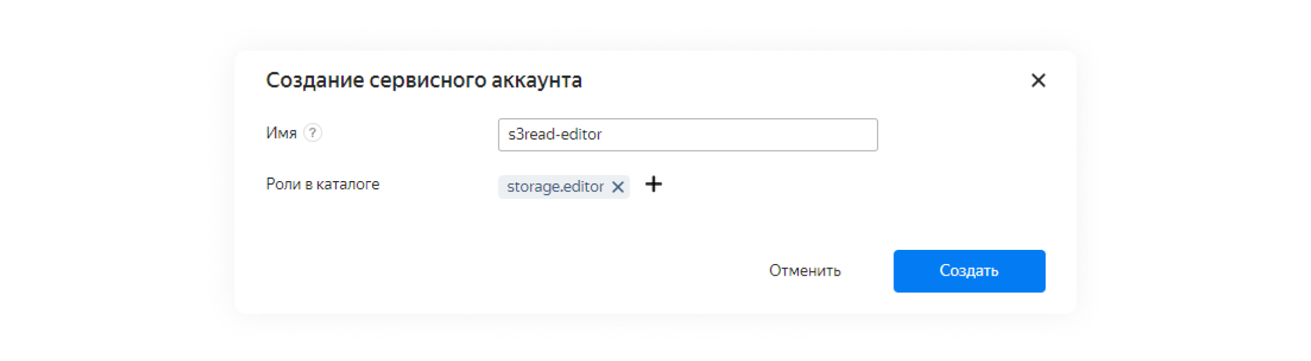1311x361 pixels.
Task: Expand role list next to storage.editor
Action: pyautogui.click(x=653, y=185)
